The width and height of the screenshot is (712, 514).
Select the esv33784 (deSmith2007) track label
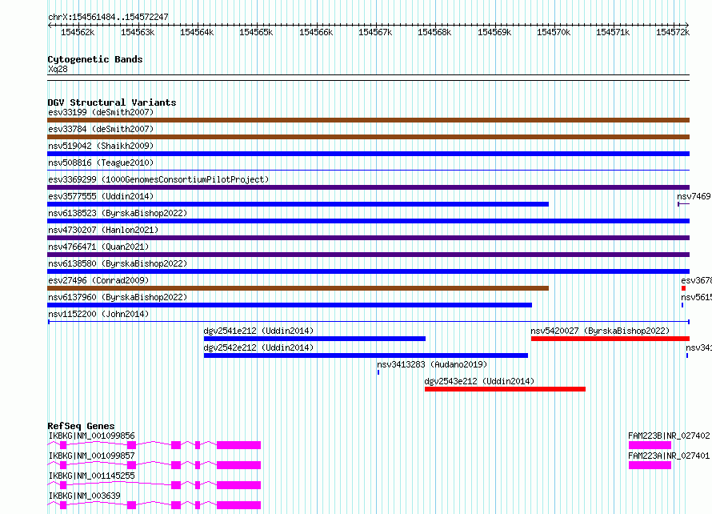tap(101, 129)
